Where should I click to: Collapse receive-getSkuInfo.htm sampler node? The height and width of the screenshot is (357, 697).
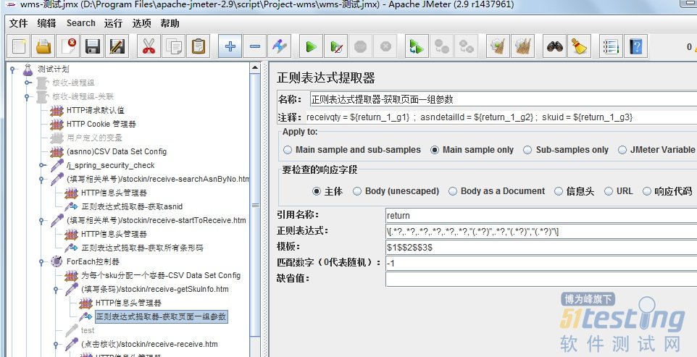tap(56, 290)
